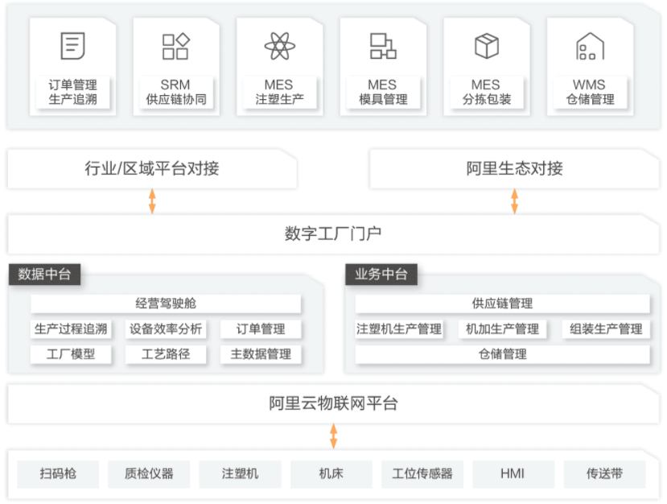The image size is (667, 504).
Task: Click the atom icon above MES 注塑生产
Action: 279,46
